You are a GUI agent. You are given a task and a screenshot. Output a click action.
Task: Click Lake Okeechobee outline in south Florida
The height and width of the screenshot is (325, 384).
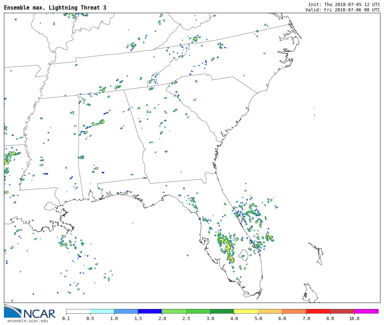(x=244, y=255)
